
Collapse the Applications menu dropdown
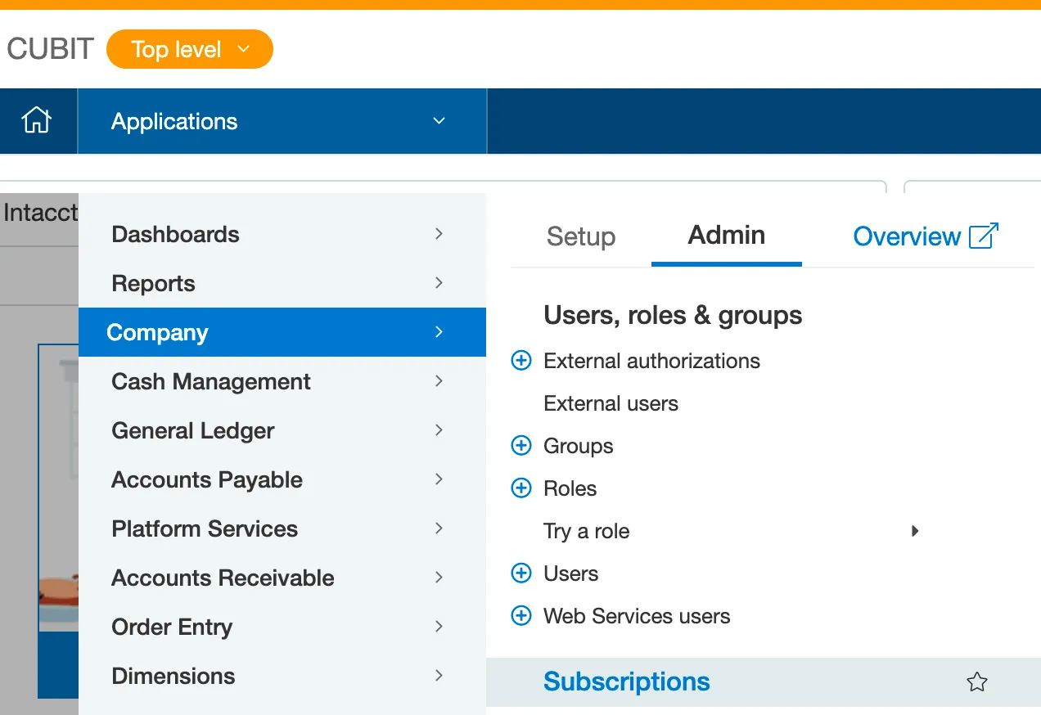[439, 121]
